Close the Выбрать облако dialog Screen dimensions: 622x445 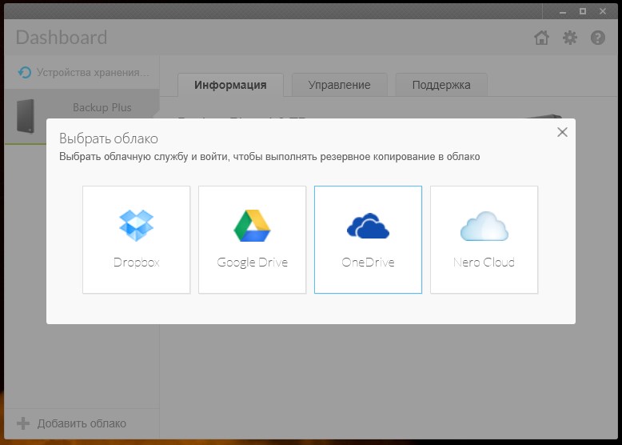pyautogui.click(x=562, y=132)
